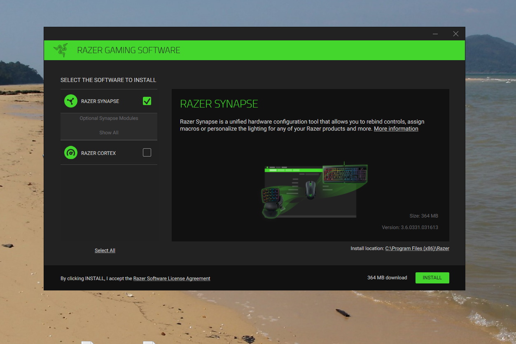Select the Razer Cortex round icon
516x344 pixels.
tap(71, 153)
